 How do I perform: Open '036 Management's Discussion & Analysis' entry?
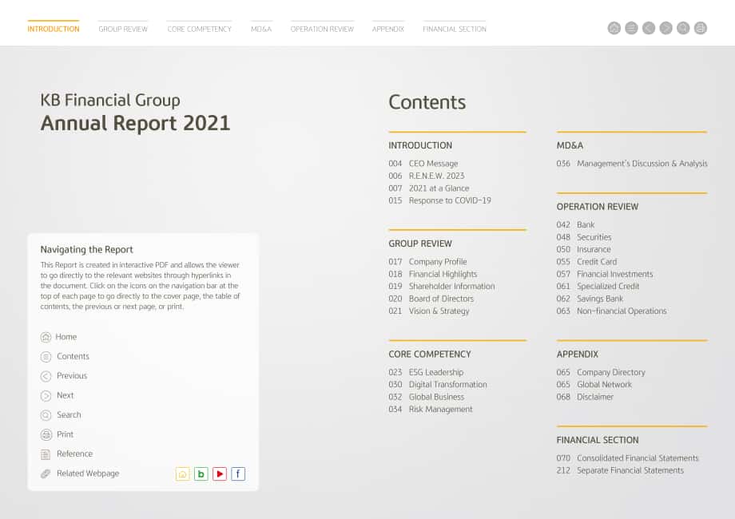pyautogui.click(x=632, y=164)
